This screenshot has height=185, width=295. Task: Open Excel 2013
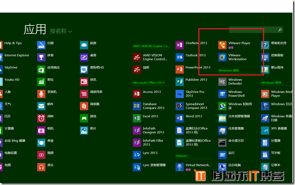(145, 118)
